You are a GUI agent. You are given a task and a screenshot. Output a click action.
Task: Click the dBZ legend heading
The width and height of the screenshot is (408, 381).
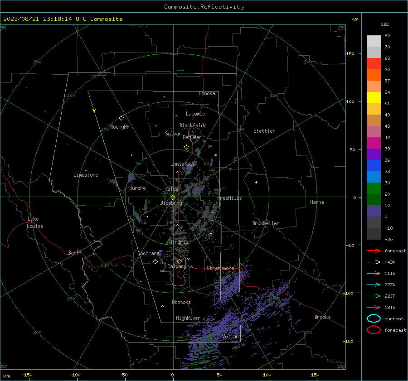(x=384, y=24)
